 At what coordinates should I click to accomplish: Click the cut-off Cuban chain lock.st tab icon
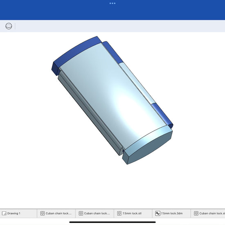point(196,214)
